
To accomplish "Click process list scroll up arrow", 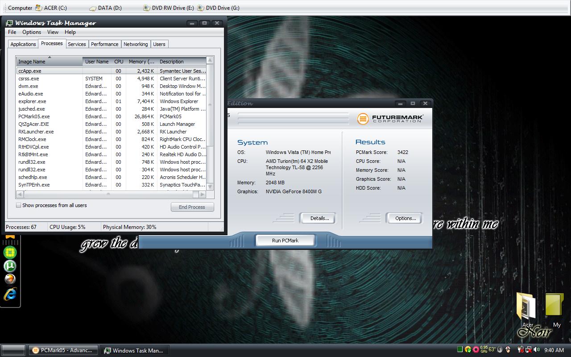I will (210, 60).
